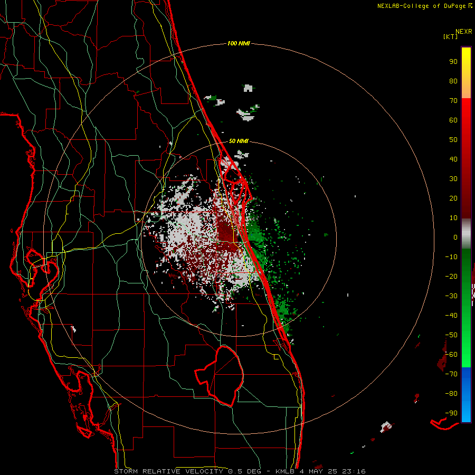Screen dimensions: 475x475
Task: Click the positive 30 legend number
Action: click(x=453, y=179)
